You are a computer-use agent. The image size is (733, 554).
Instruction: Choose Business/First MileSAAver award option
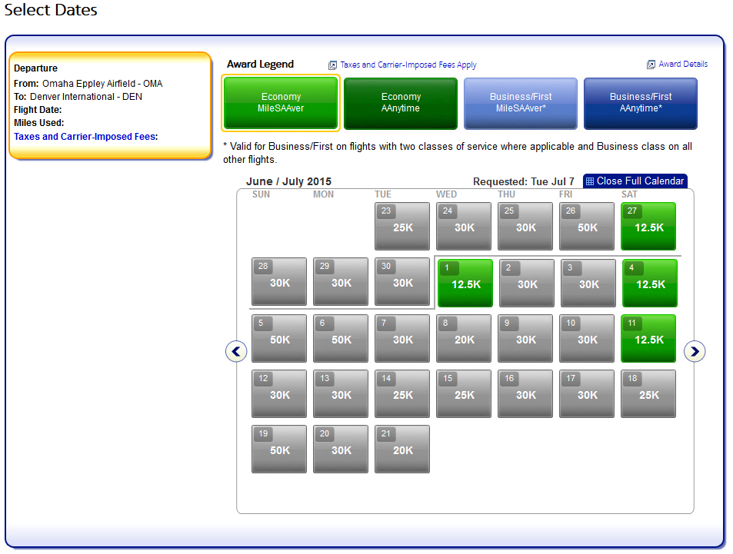point(521,103)
